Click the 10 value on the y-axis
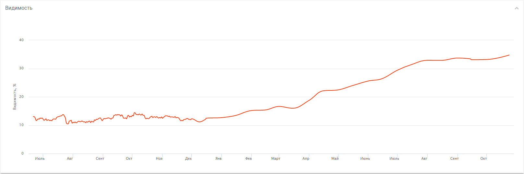 click(x=21, y=125)
